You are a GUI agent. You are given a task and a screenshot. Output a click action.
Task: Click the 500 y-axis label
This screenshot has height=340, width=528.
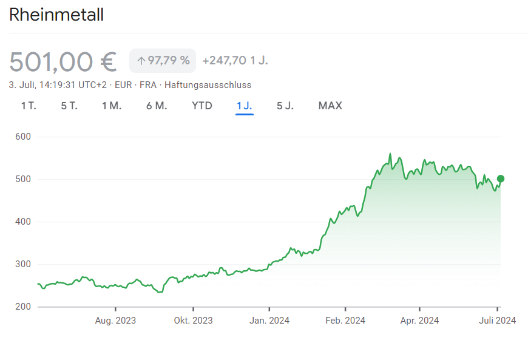(x=23, y=179)
